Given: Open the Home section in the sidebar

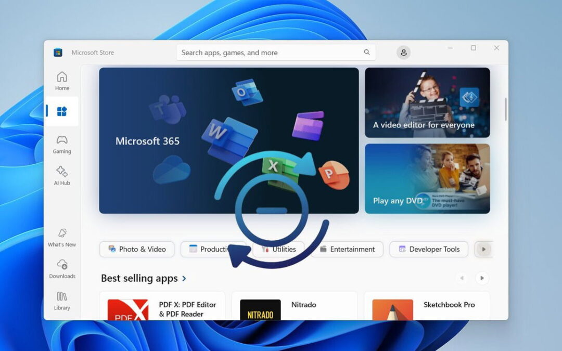Looking at the screenshot, I should click(x=61, y=81).
